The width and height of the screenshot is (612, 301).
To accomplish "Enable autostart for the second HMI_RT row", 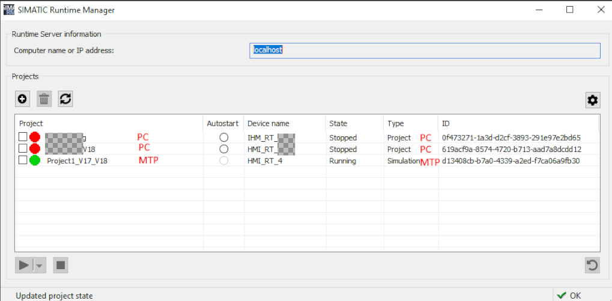I will click(224, 149).
